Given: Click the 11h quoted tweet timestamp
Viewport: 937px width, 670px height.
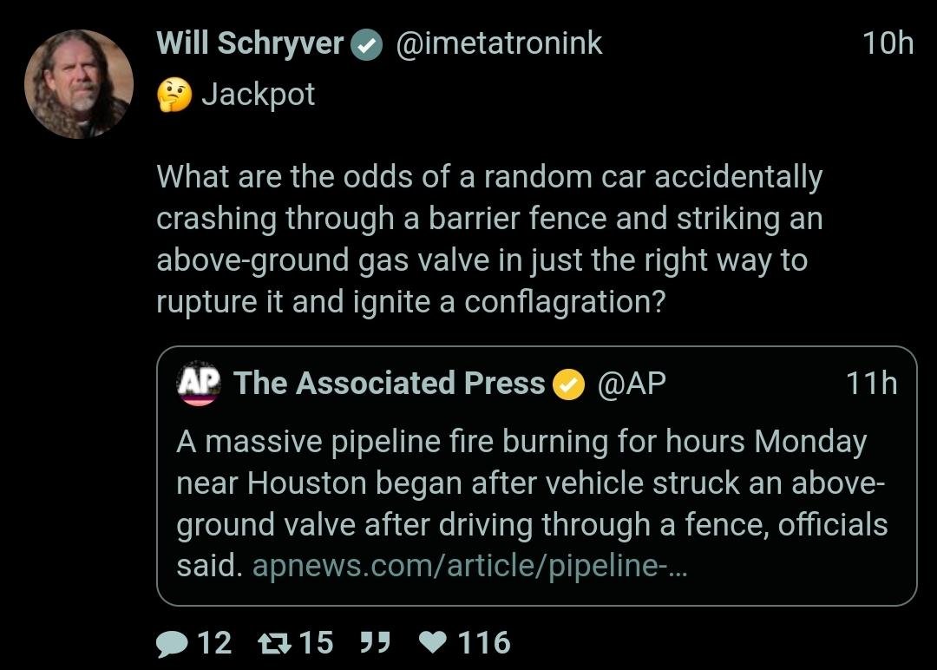Looking at the screenshot, I should [x=872, y=384].
